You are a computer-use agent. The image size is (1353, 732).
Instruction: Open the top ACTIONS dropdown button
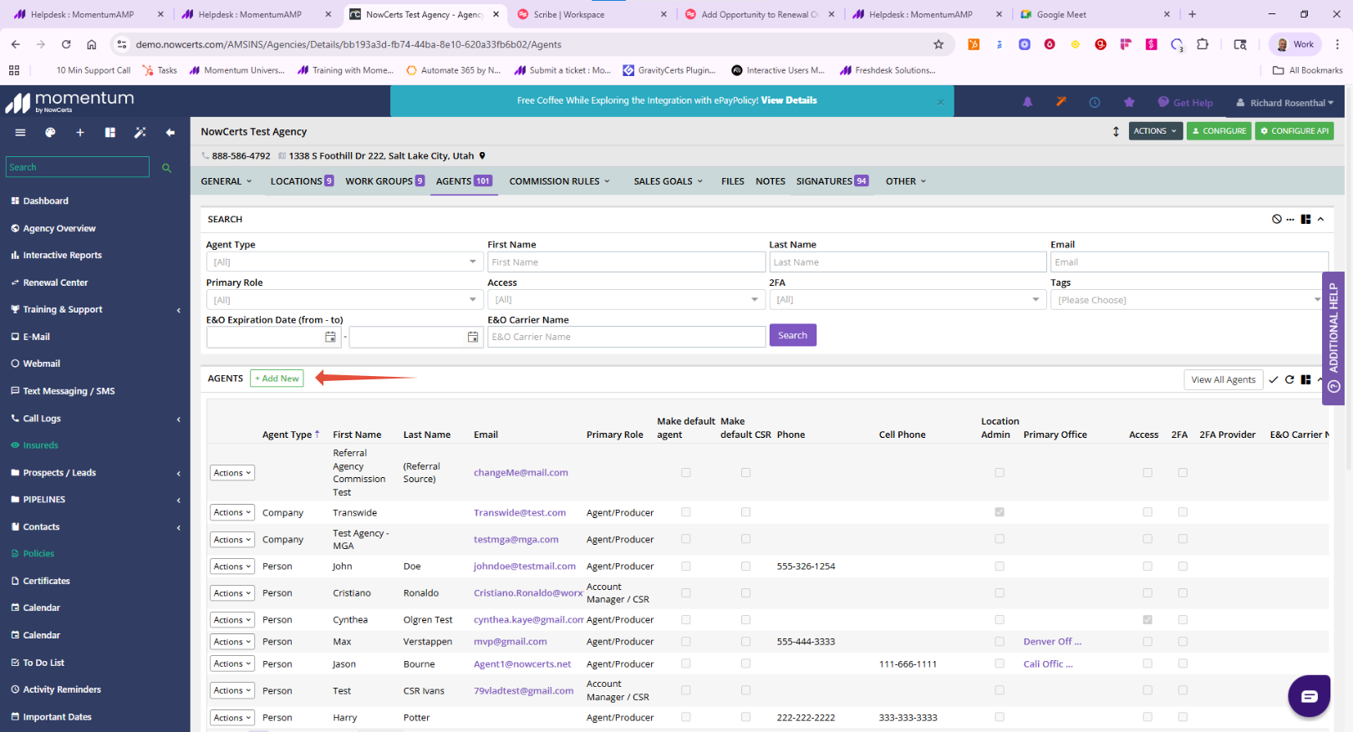1155,131
